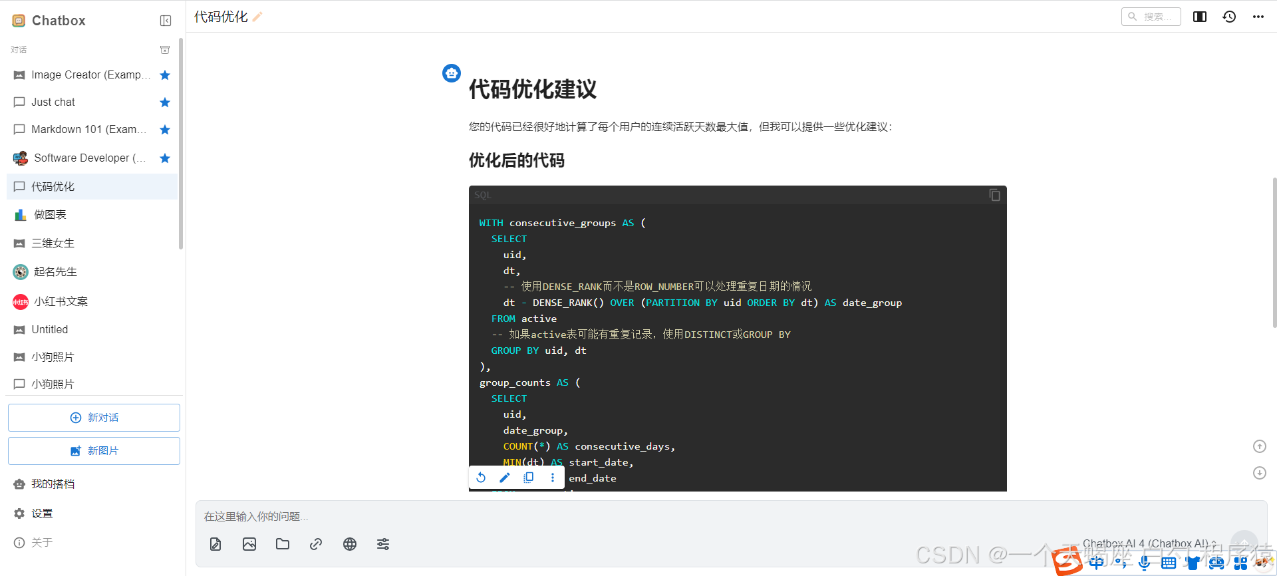Open conversation settings sliders icon

click(383, 544)
